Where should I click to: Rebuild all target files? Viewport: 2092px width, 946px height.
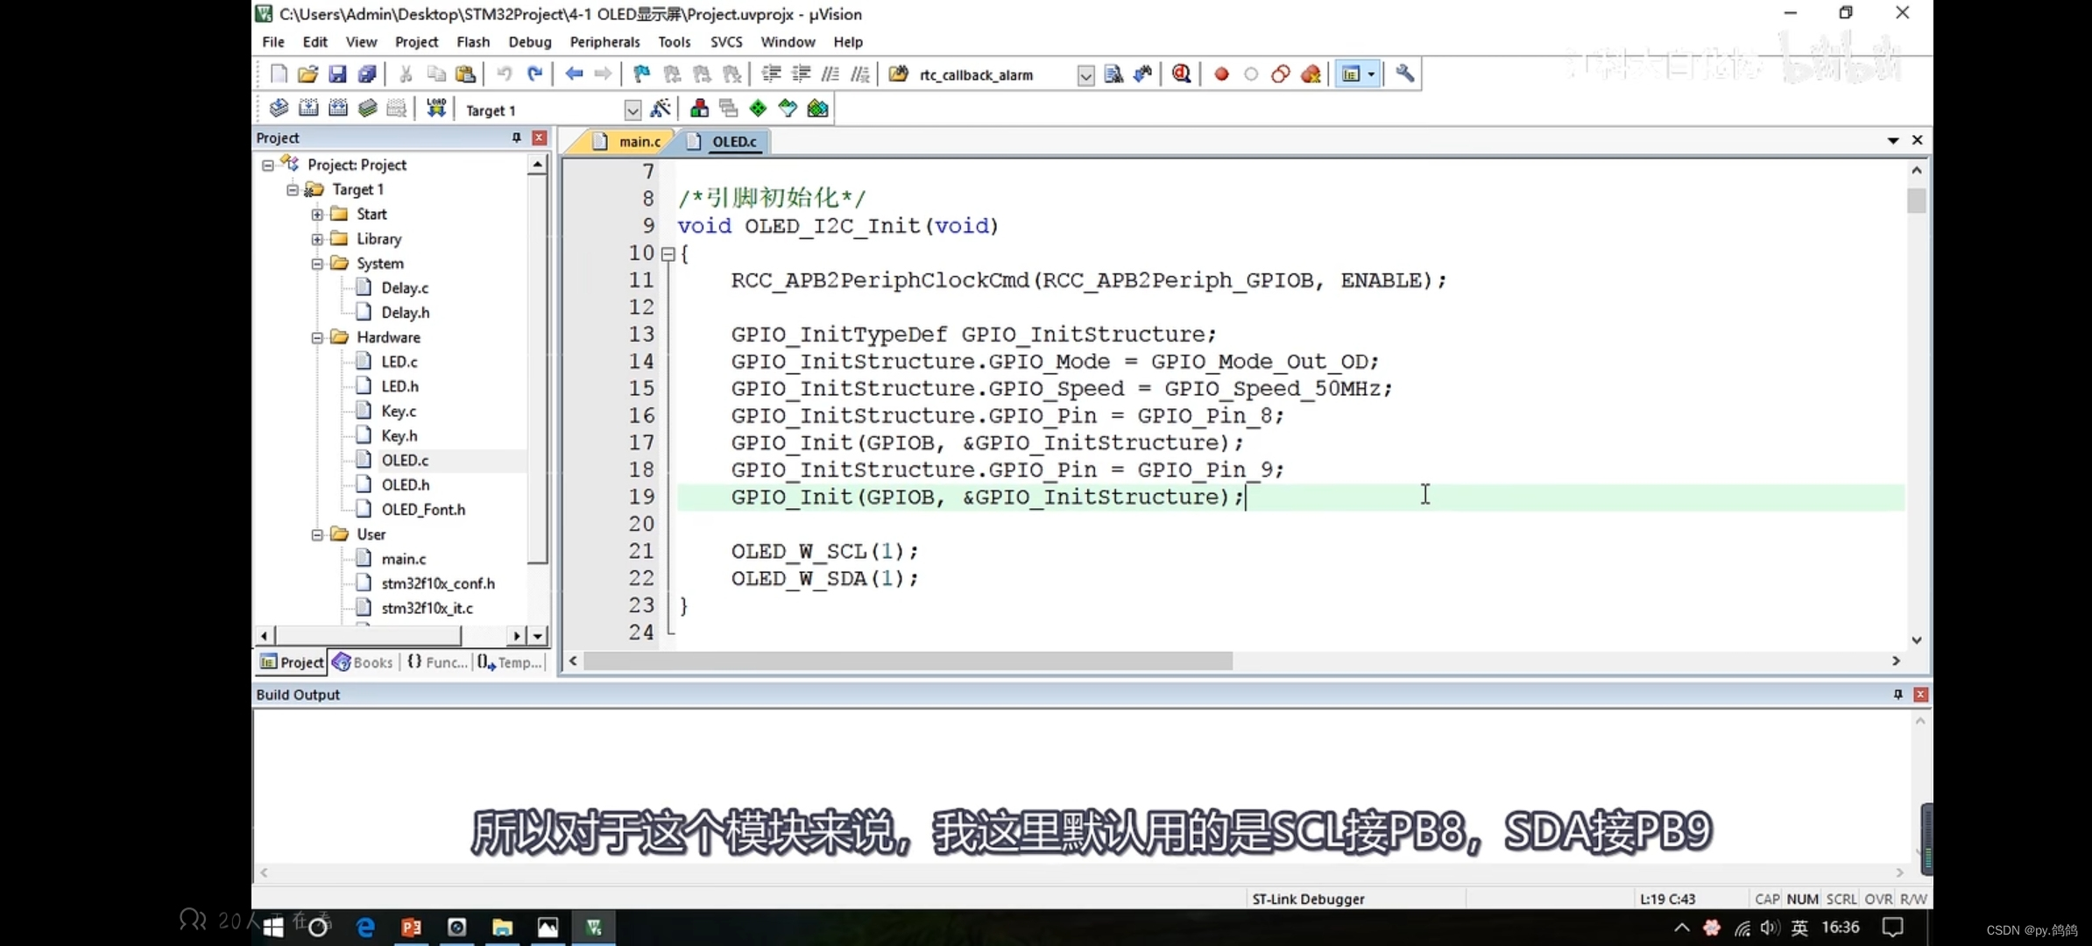click(x=338, y=109)
